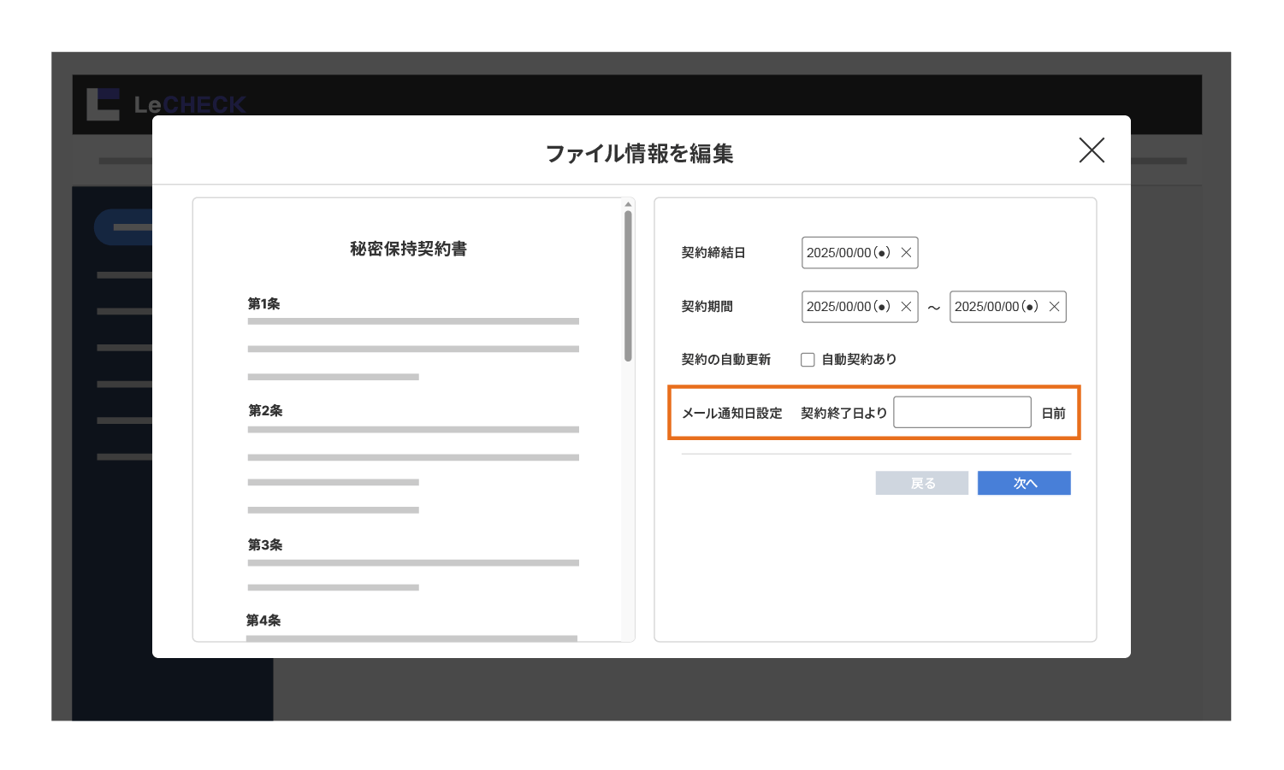The height and width of the screenshot is (770, 1284).
Task: Open the 契約締結日 date picker
Action: point(847,252)
